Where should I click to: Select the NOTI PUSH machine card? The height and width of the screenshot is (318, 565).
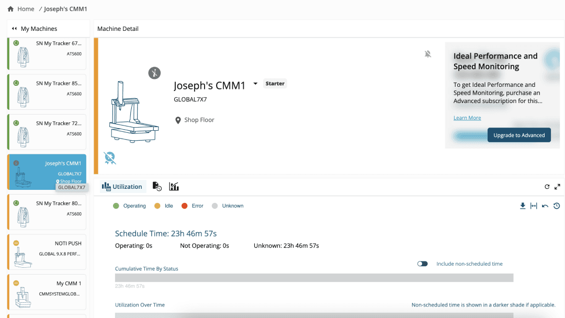pos(47,252)
